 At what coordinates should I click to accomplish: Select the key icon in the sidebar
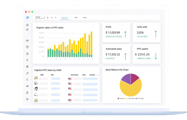pos(27,73)
